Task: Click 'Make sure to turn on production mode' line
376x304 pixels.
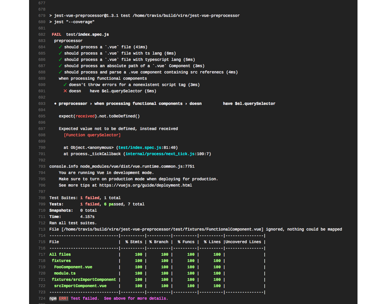Action: 138,179
